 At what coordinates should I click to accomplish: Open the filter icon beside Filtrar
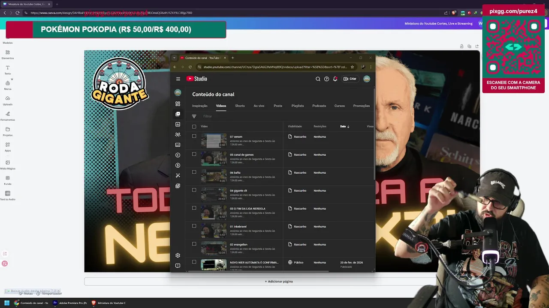coord(194,116)
